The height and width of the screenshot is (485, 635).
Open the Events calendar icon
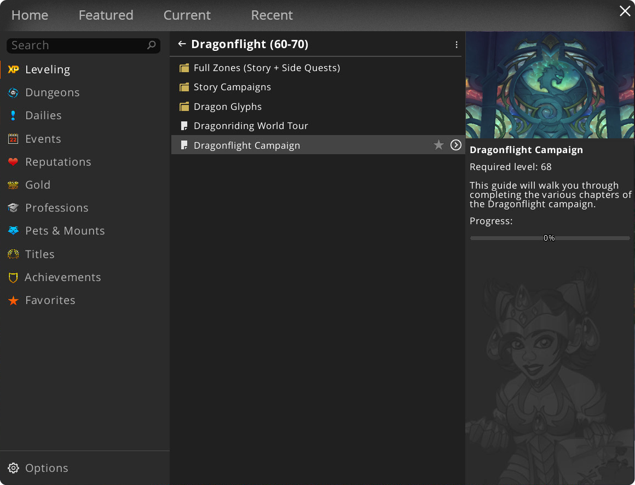(x=13, y=139)
